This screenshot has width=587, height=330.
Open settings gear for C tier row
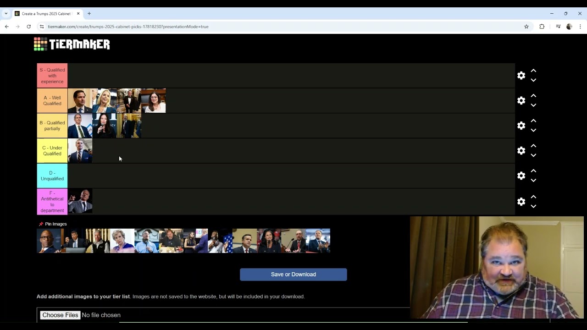click(521, 151)
